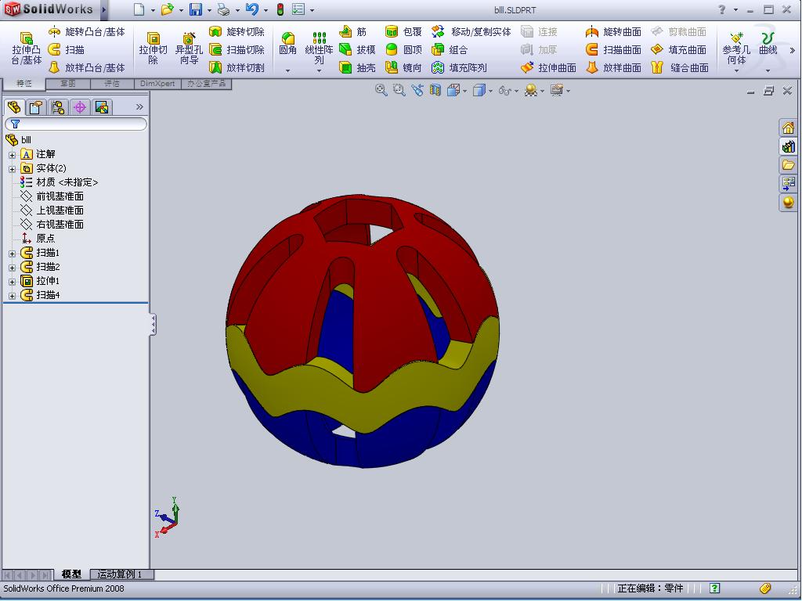The width and height of the screenshot is (802, 601).
Task: Click the Extruded Surface (拉伸曲面) tool
Action: (x=548, y=67)
